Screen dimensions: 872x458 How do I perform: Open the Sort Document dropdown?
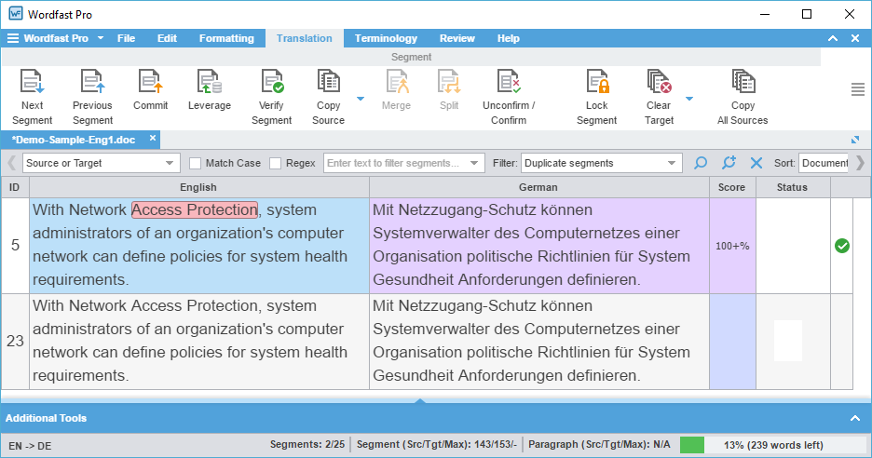tap(824, 163)
